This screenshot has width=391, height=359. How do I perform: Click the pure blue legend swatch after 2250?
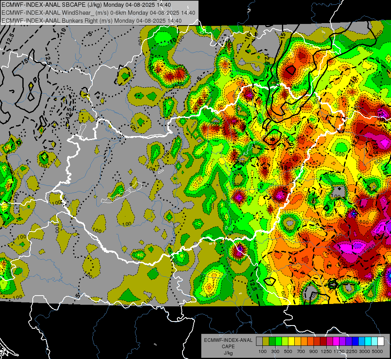[x=355, y=341]
